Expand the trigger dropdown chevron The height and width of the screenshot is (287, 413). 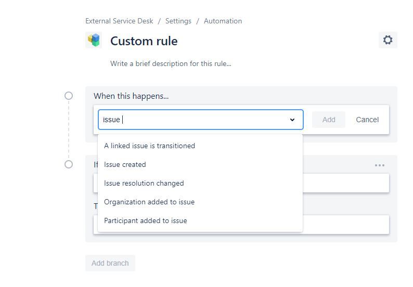(x=292, y=120)
